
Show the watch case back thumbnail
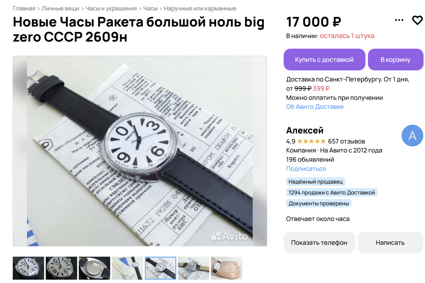point(94,268)
